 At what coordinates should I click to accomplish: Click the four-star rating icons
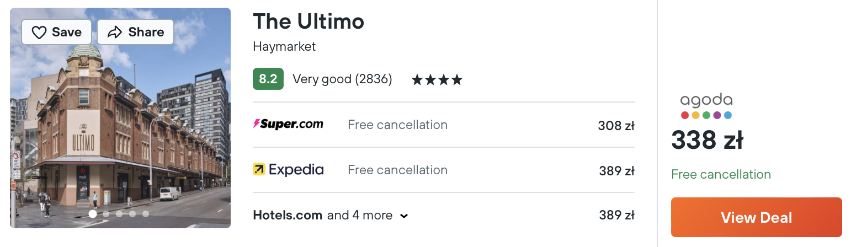(x=437, y=80)
